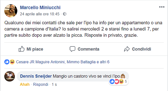Select the Condividi button
The image size is (168, 91).
point(138,49)
